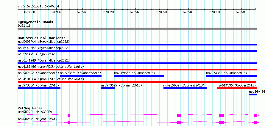Select the blue bar of variant nsv5493704
Screen dimensions: 265x126
137,45
